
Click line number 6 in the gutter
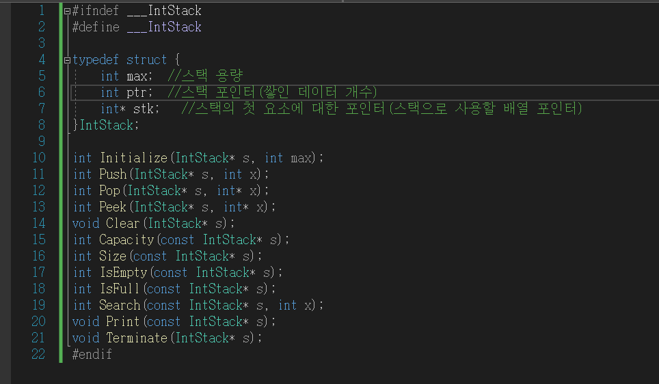[x=42, y=92]
